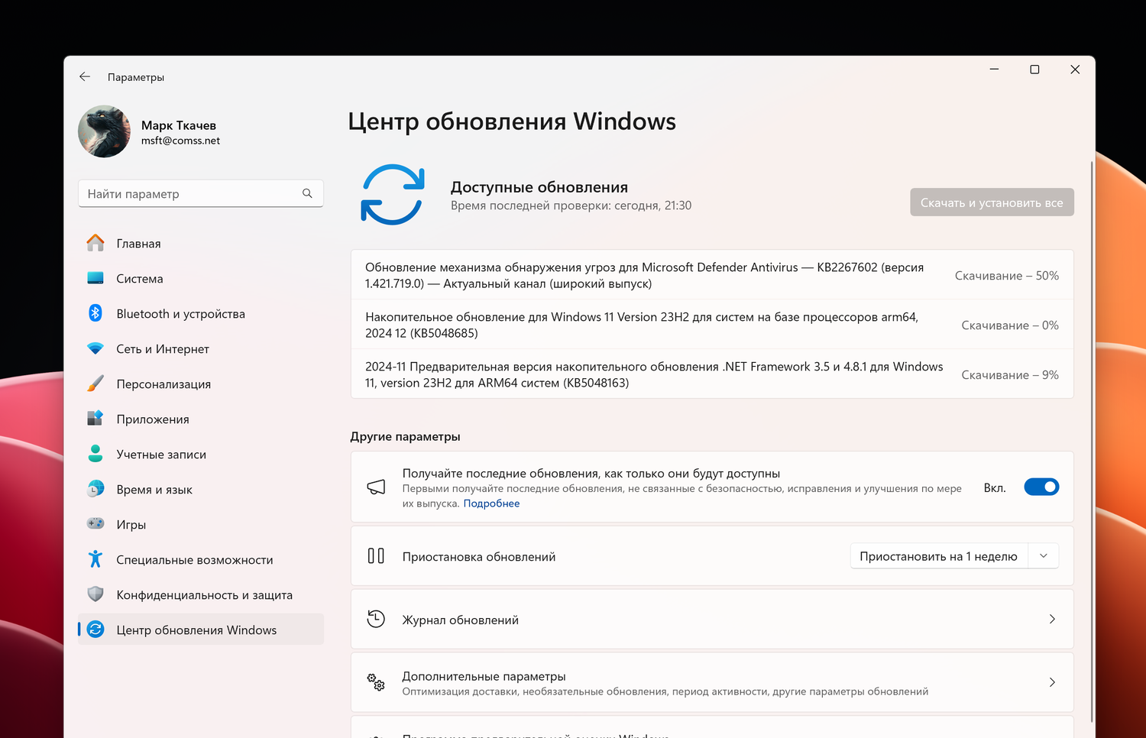
Task: Open Персонализация paintbrush icon
Action: point(95,384)
